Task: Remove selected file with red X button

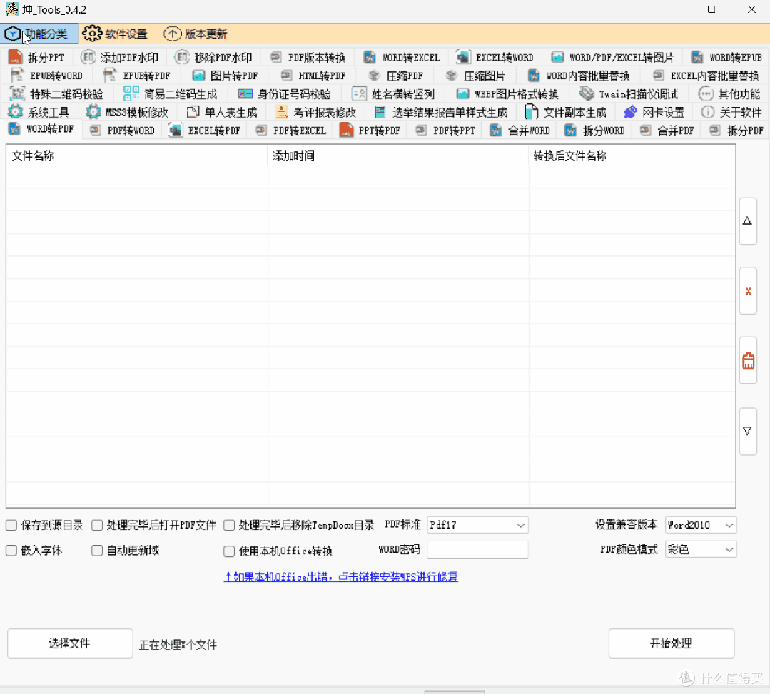Action: (747, 290)
